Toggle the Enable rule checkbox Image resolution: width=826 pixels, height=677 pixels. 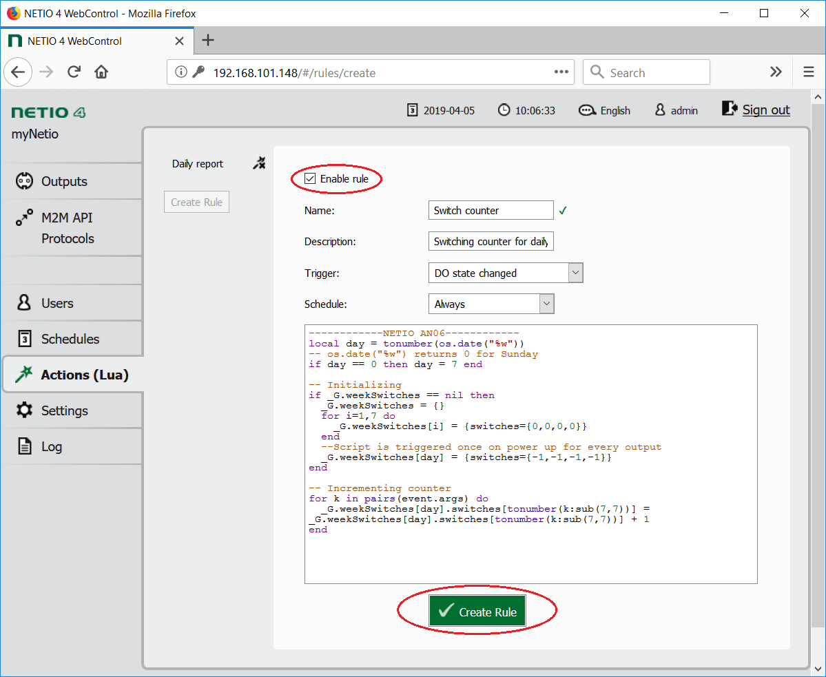[x=310, y=179]
